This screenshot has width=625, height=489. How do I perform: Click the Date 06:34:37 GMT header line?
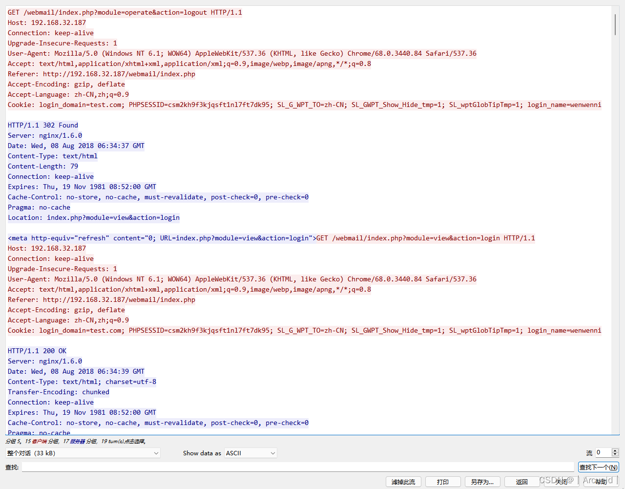coord(76,146)
